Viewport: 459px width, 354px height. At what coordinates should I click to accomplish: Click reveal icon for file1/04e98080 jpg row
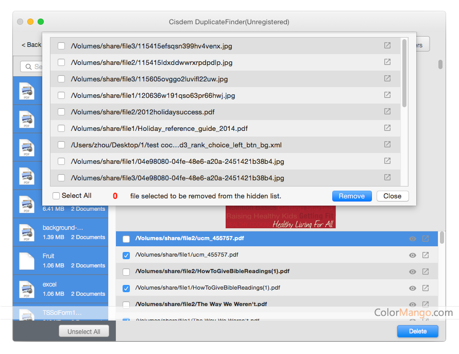coord(387,161)
